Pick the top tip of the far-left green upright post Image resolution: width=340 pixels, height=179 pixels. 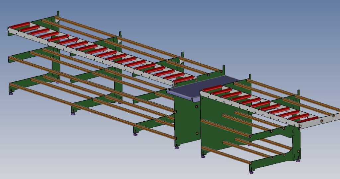(58, 13)
